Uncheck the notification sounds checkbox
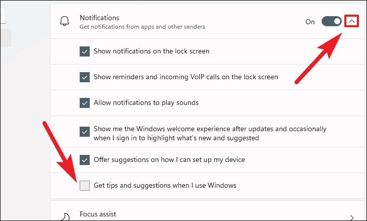This screenshot has height=221, width=367. (x=85, y=103)
